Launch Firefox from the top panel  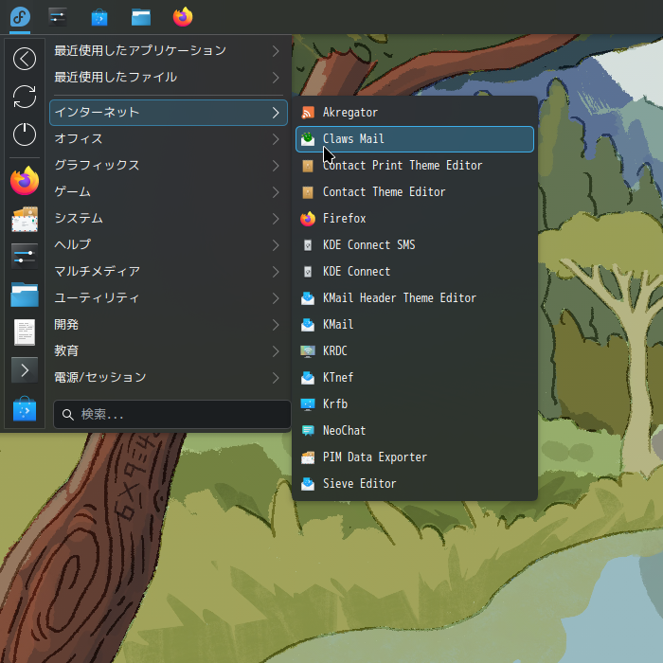[183, 17]
